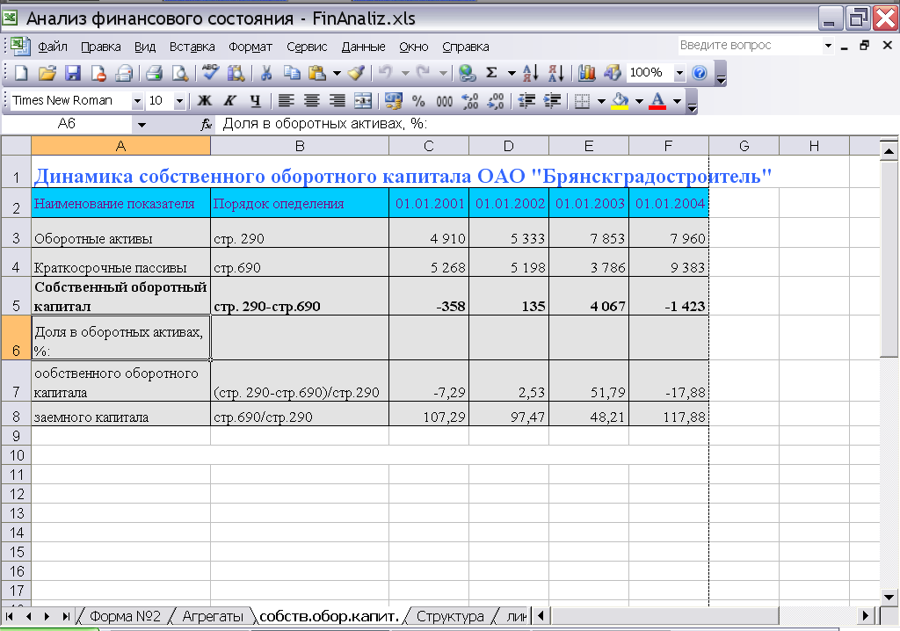Create a new blank workbook
This screenshot has width=900, height=631.
click(21, 73)
